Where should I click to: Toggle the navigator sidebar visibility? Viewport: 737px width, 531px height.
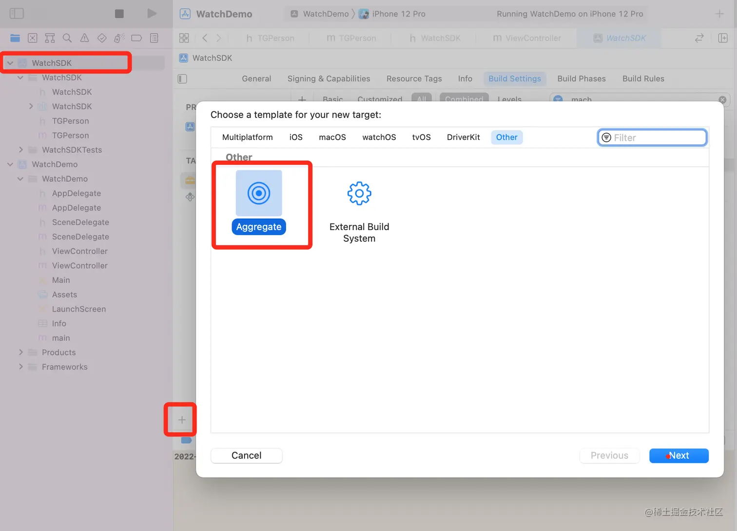[x=17, y=14]
